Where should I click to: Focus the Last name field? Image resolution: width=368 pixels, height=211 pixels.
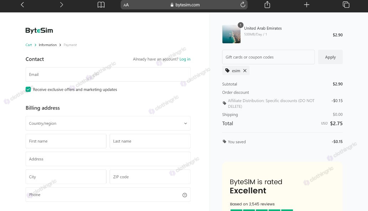(x=150, y=141)
